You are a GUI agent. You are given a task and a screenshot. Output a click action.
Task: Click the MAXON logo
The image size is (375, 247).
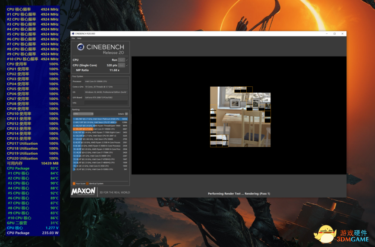tap(83, 191)
